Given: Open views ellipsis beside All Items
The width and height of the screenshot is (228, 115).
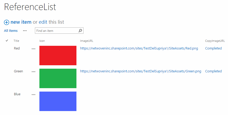Looking at the screenshot, I should [25, 31].
